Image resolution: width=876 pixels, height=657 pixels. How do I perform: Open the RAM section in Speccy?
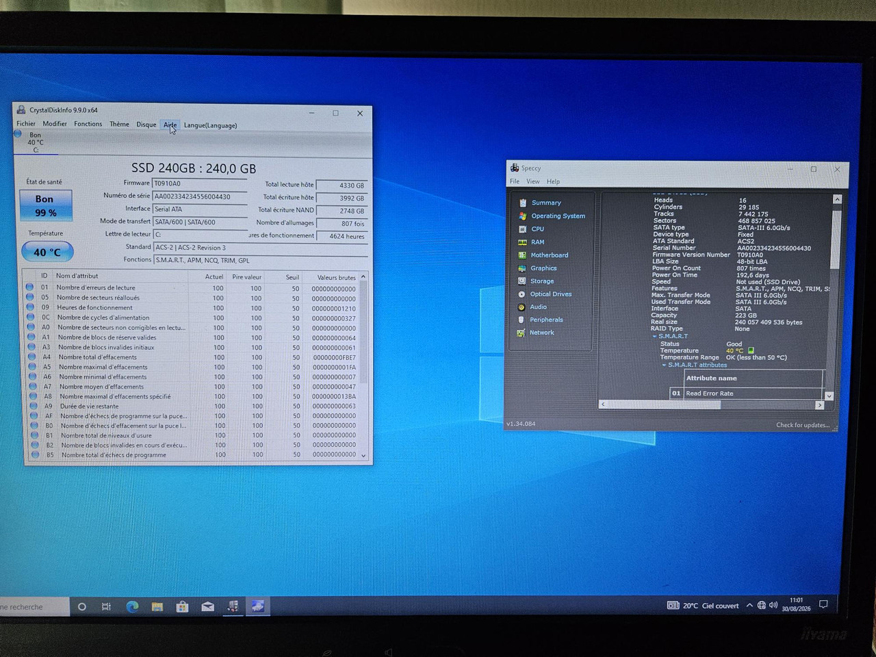click(537, 242)
